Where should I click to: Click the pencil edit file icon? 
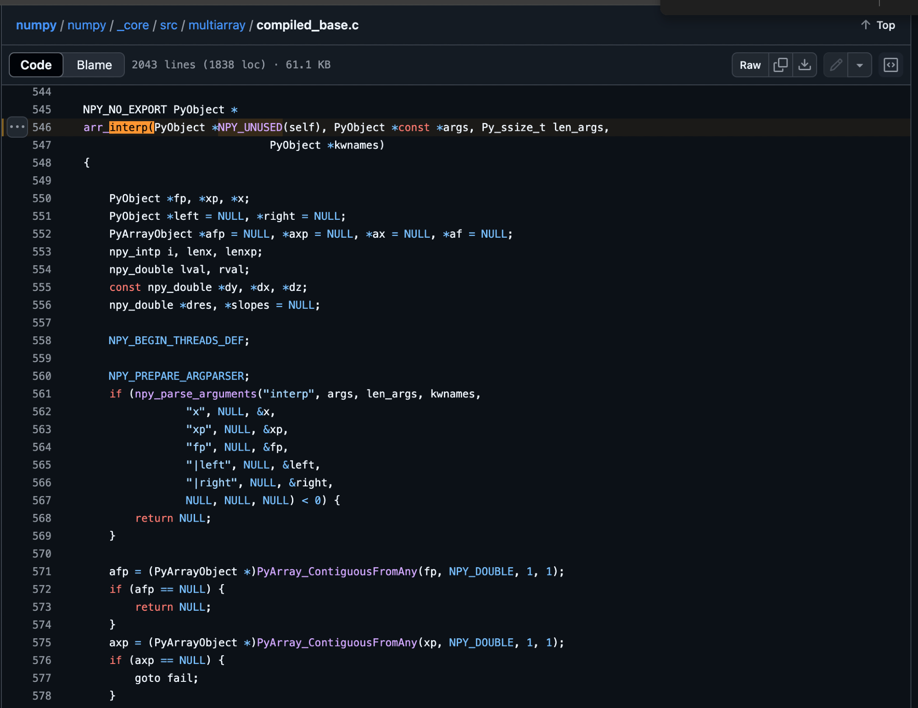(836, 65)
